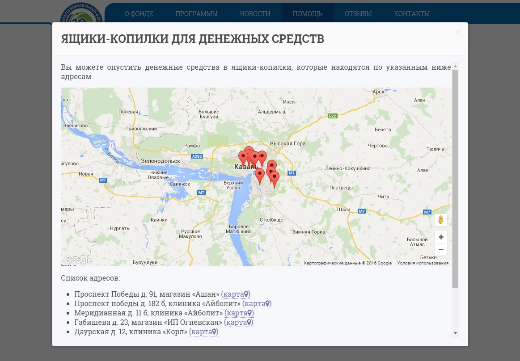The image size is (520, 361).
Task: Click the Список адресов heading
Action: (x=90, y=278)
